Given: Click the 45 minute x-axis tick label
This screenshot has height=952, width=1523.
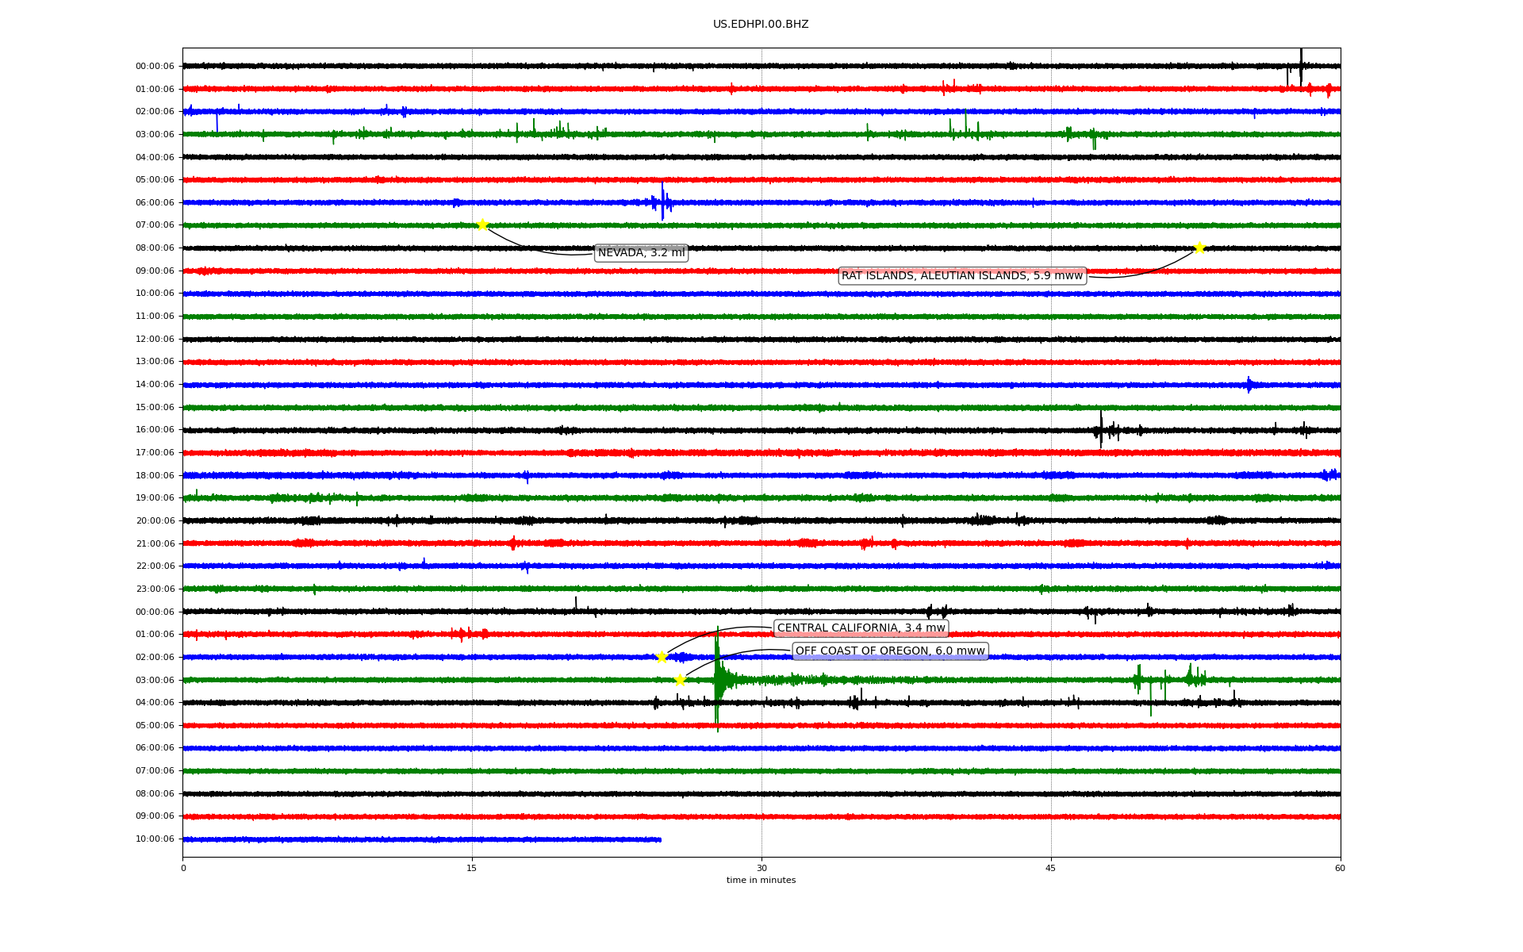Looking at the screenshot, I should [1050, 868].
